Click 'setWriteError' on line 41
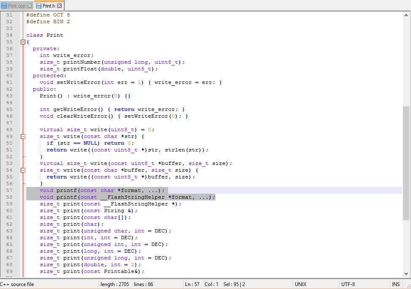The width and height of the screenshot is (411, 289). pos(79,82)
